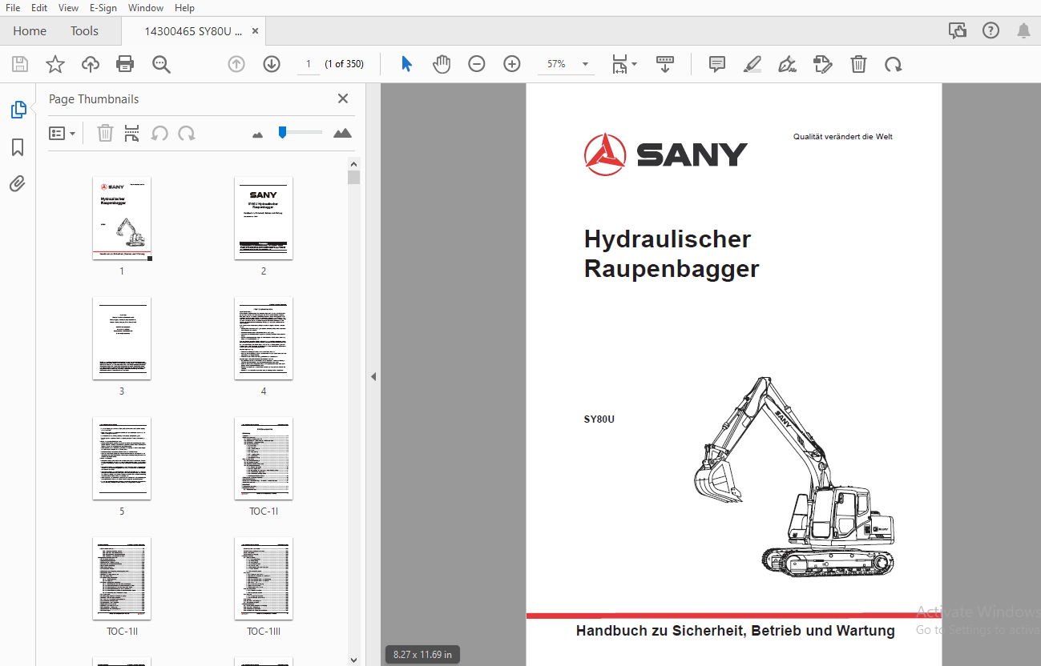The image size is (1041, 666).
Task: Open the Bookmarks sidebar panel
Action: click(x=18, y=147)
